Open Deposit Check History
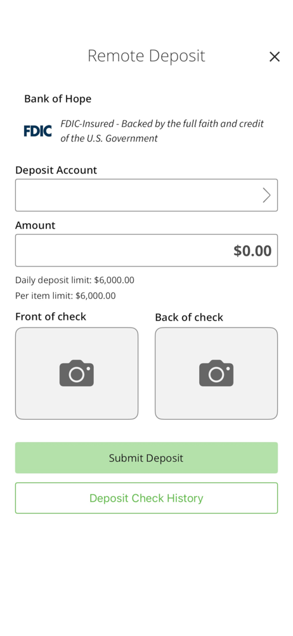This screenshot has height=636, width=293. (x=146, y=498)
